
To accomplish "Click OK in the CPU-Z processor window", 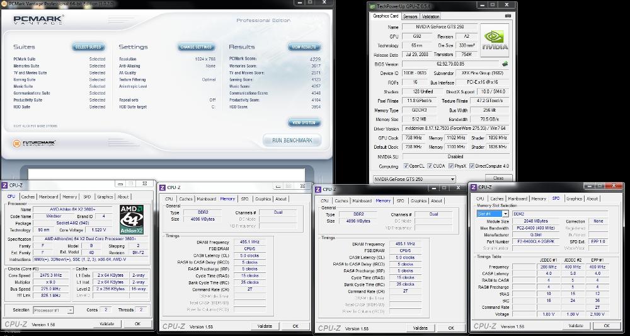I will 137,323.
